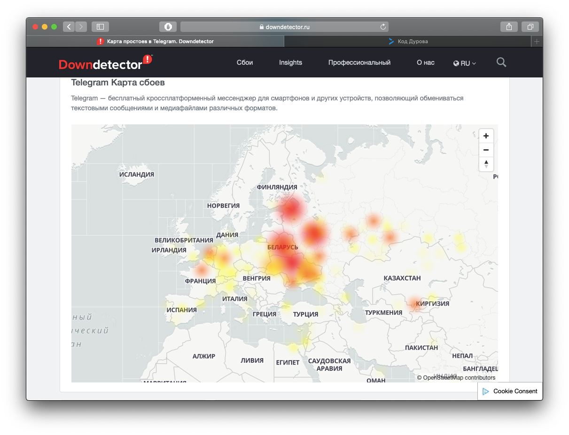Go forward with Safari's forward arrow
The width and height of the screenshot is (569, 435).
click(81, 27)
